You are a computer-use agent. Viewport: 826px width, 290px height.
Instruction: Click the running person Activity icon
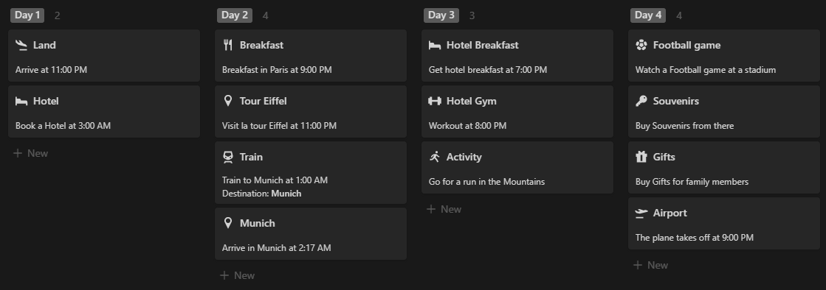[x=435, y=157]
